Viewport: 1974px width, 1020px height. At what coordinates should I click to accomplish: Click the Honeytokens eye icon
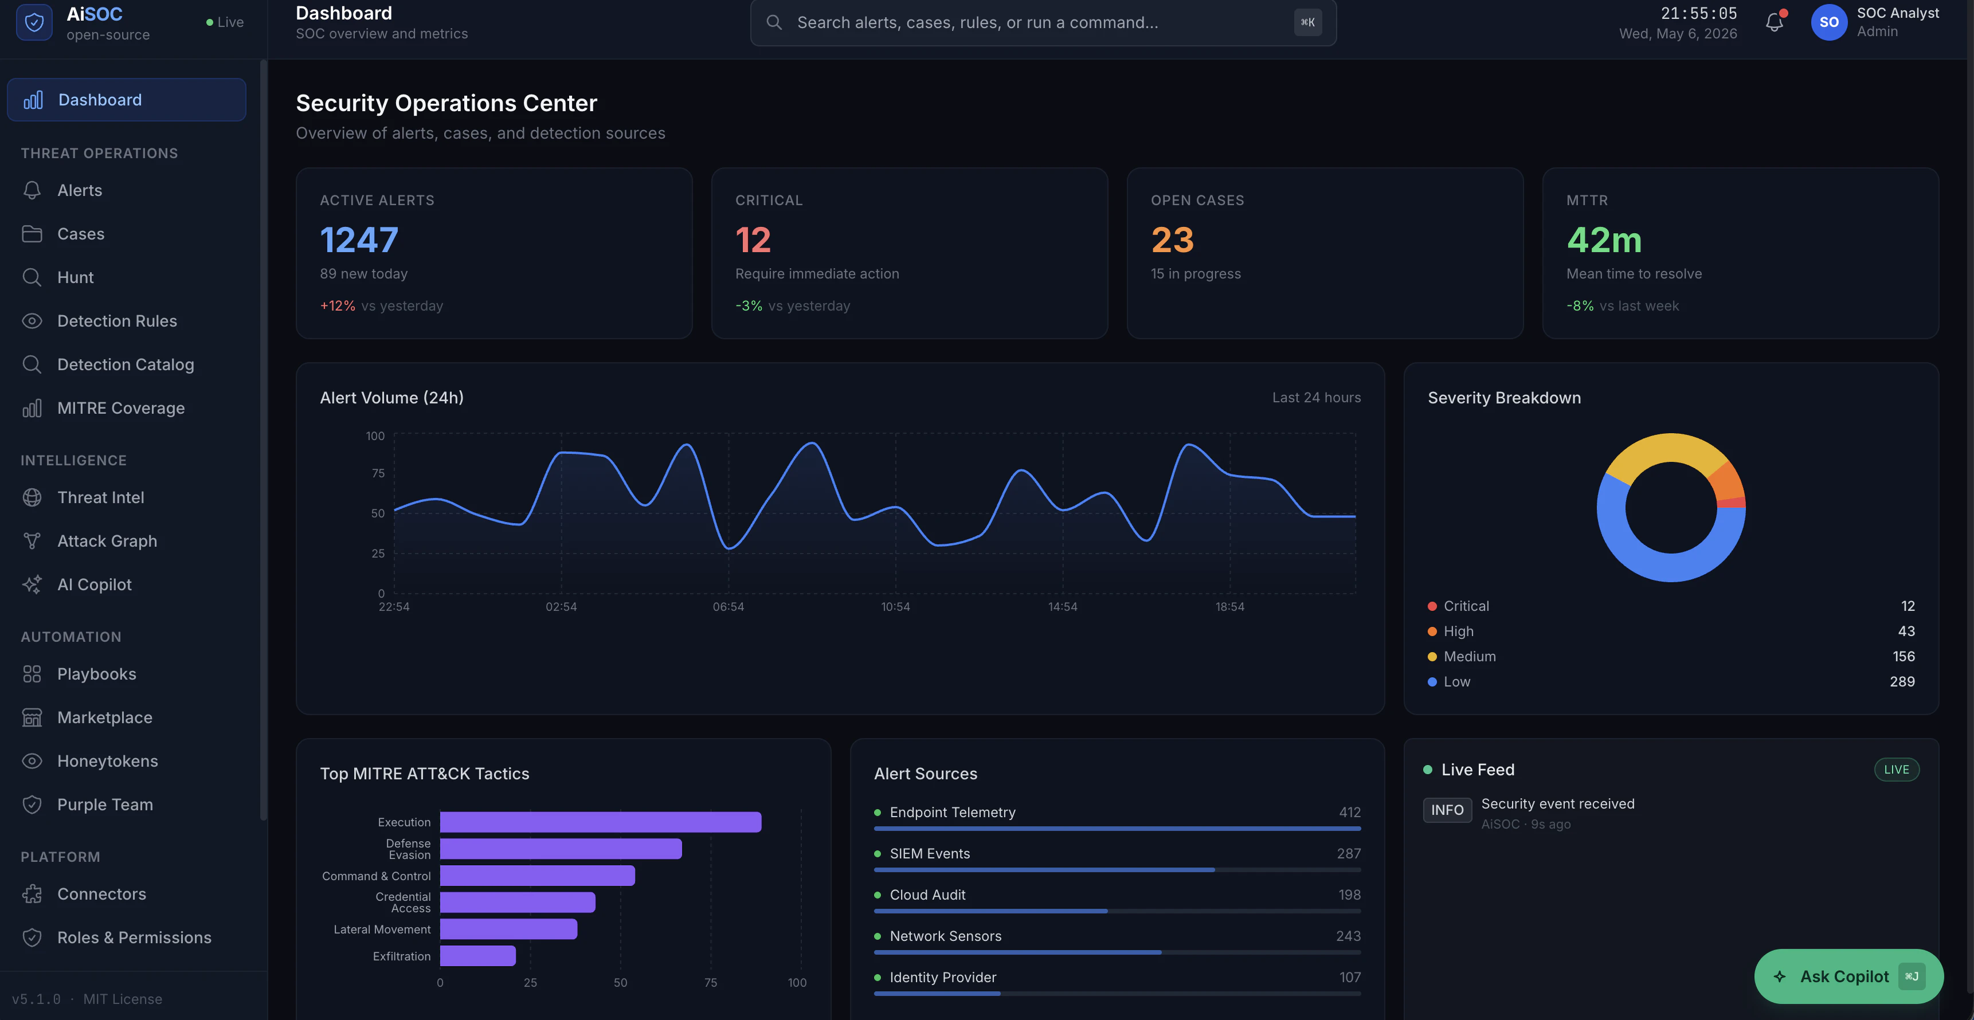pyautogui.click(x=32, y=761)
